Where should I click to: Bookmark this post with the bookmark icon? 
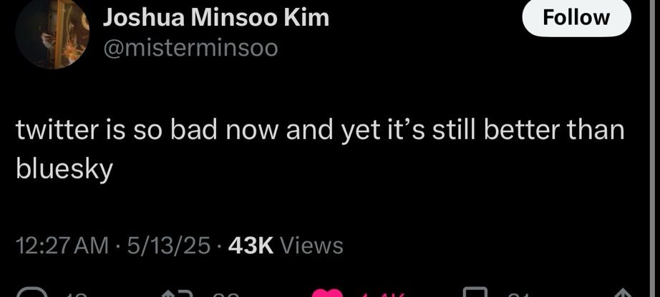475,293
